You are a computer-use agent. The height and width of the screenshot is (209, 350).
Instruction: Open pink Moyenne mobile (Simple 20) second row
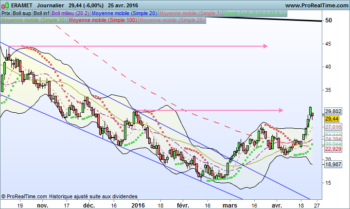[x=172, y=20]
